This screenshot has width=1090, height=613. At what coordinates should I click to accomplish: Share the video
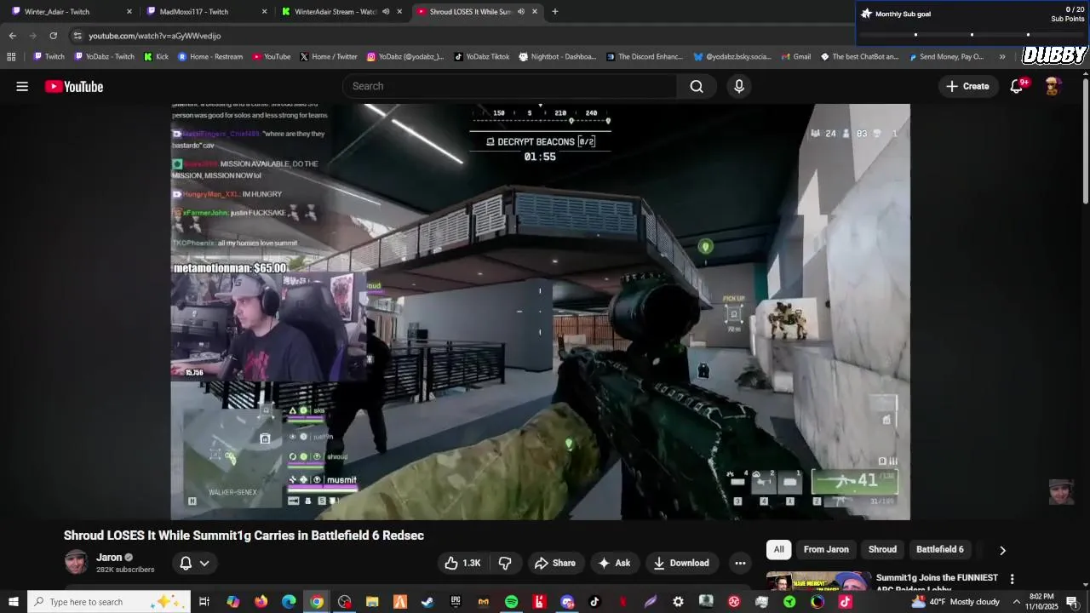554,563
